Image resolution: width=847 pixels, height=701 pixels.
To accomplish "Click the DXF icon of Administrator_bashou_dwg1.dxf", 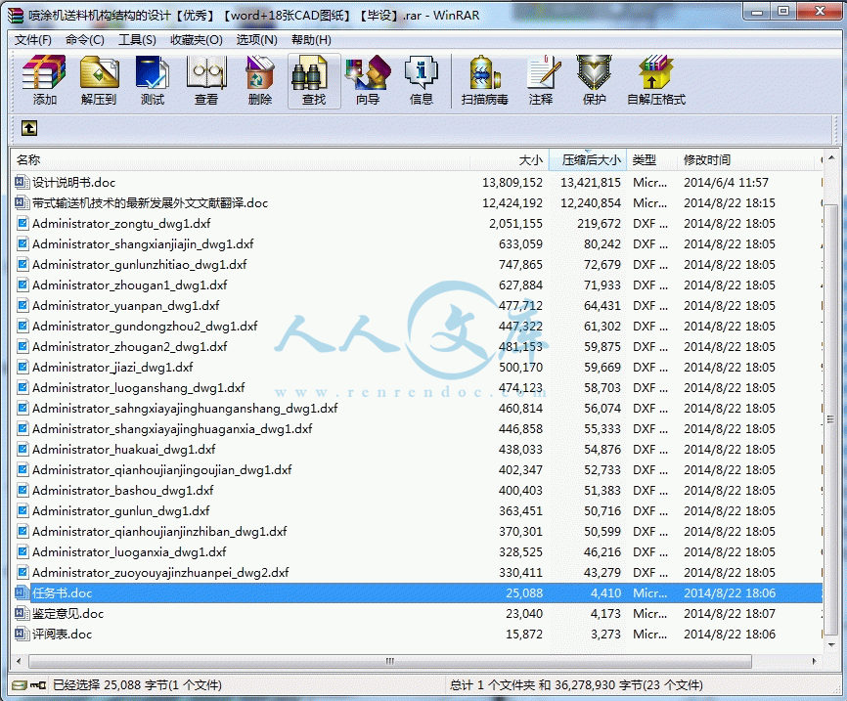I will (x=22, y=490).
